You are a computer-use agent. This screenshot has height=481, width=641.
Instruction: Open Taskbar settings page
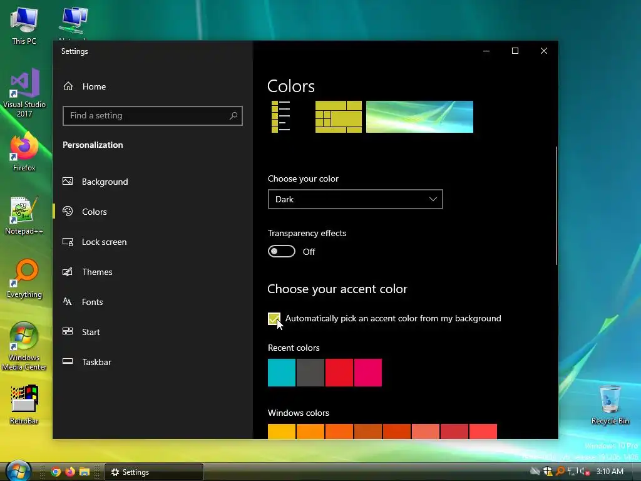87,362
